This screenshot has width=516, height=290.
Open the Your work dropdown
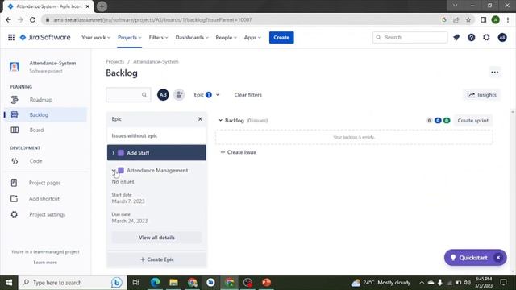pos(96,38)
